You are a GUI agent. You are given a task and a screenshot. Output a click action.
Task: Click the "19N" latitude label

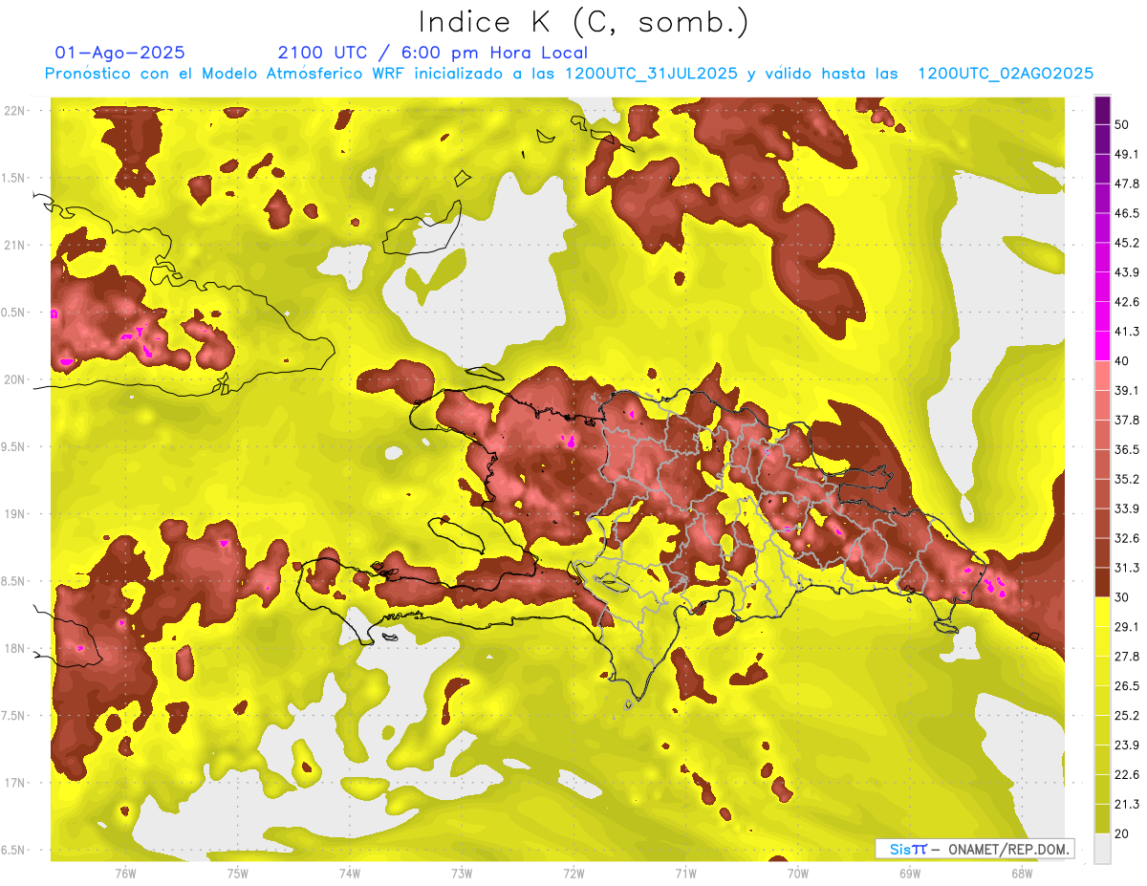click(x=14, y=514)
